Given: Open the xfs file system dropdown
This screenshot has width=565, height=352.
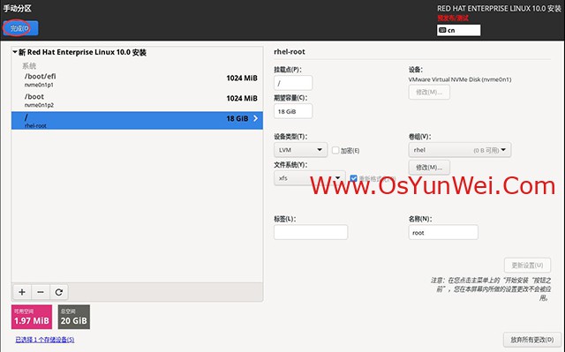Looking at the screenshot, I should click(310, 178).
